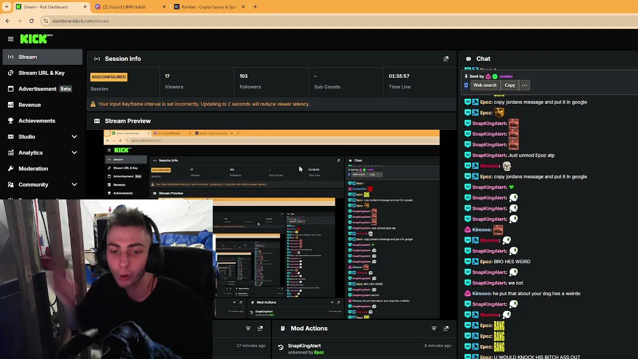Screen dimensions: 638x359
Task: Close the Discord tab
Action: [164, 7]
